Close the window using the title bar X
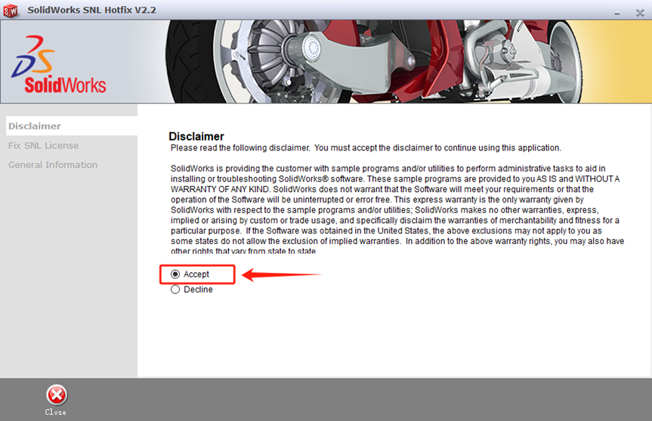This screenshot has width=652, height=421. [x=640, y=13]
